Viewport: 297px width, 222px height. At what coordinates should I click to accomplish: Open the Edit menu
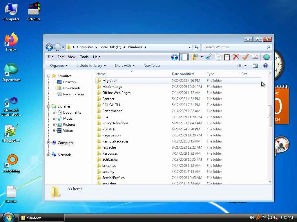[61, 57]
